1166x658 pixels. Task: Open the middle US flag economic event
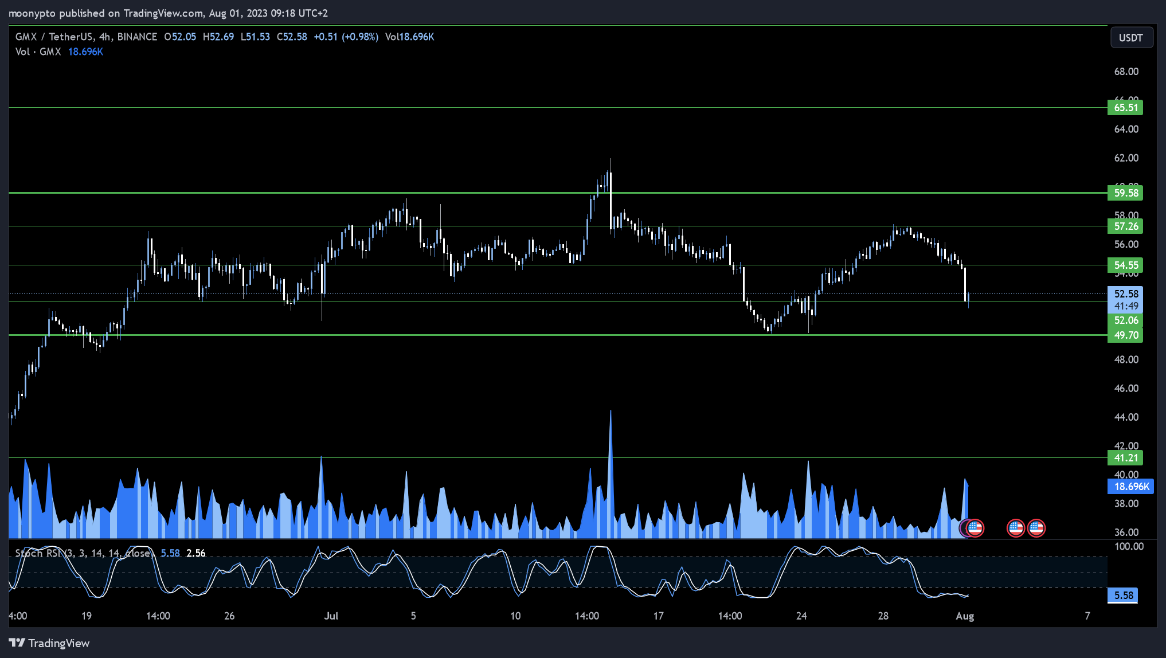pyautogui.click(x=1016, y=528)
